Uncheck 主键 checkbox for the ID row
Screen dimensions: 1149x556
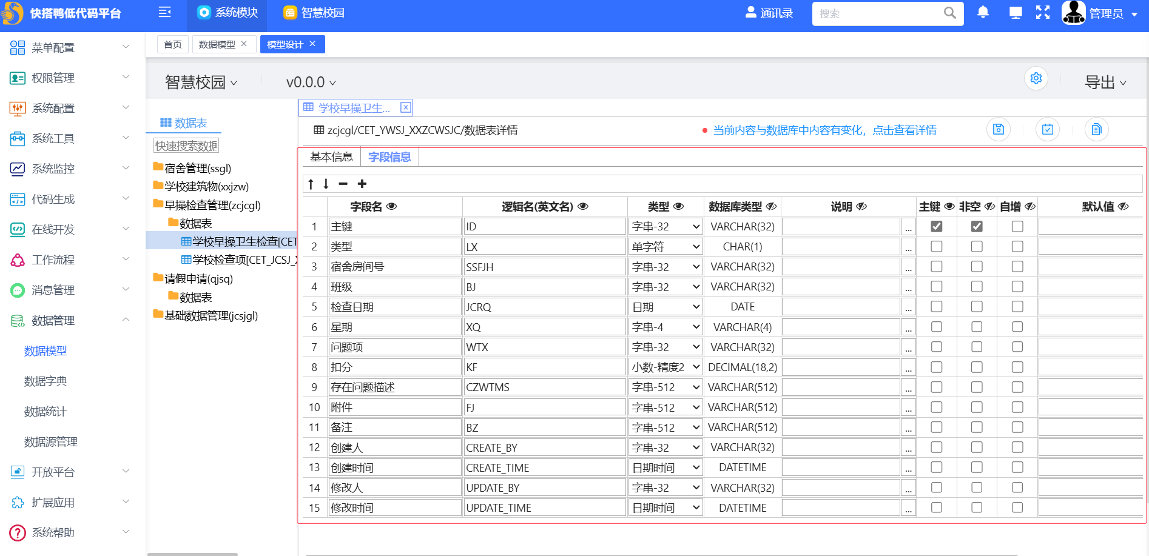click(937, 226)
